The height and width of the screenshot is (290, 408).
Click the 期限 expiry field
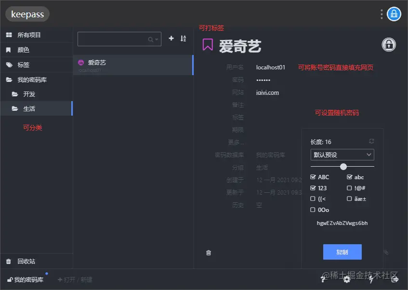(238, 130)
